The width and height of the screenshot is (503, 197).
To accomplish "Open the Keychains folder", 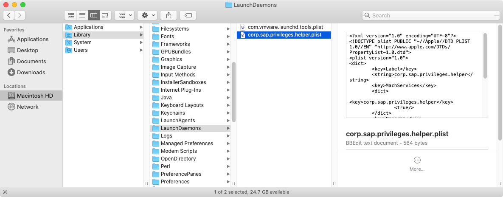I will pyautogui.click(x=191, y=113).
